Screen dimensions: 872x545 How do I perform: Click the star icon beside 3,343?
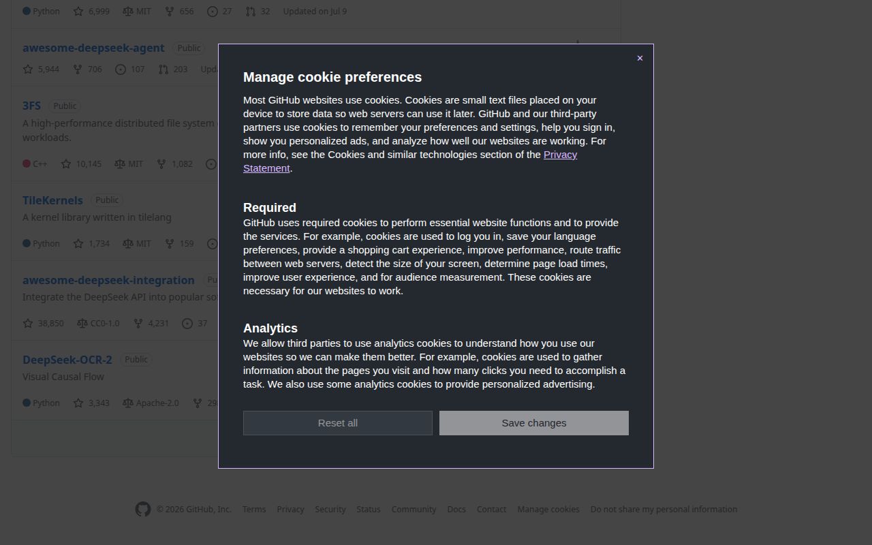(78, 403)
